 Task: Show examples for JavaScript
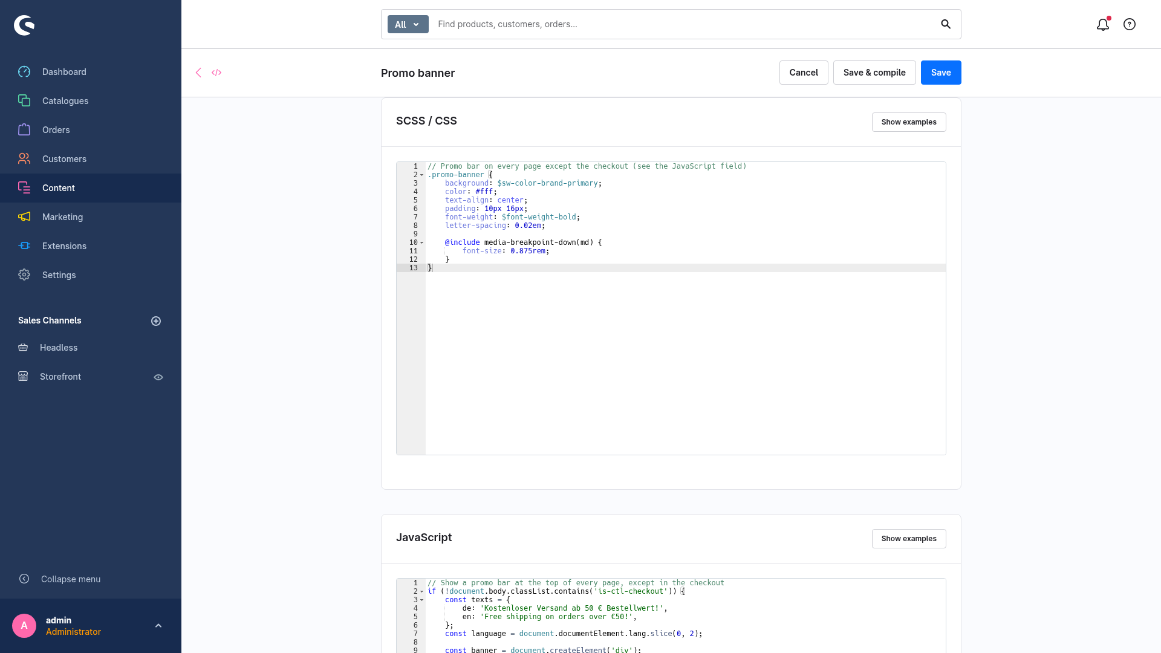[909, 539]
